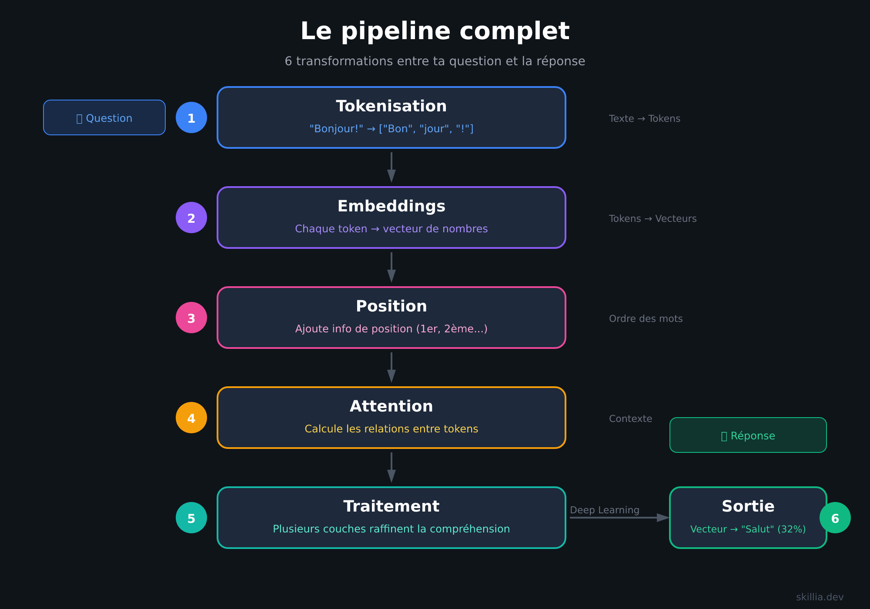
Task: Click the "Le pipeline complet" title
Action: click(435, 31)
